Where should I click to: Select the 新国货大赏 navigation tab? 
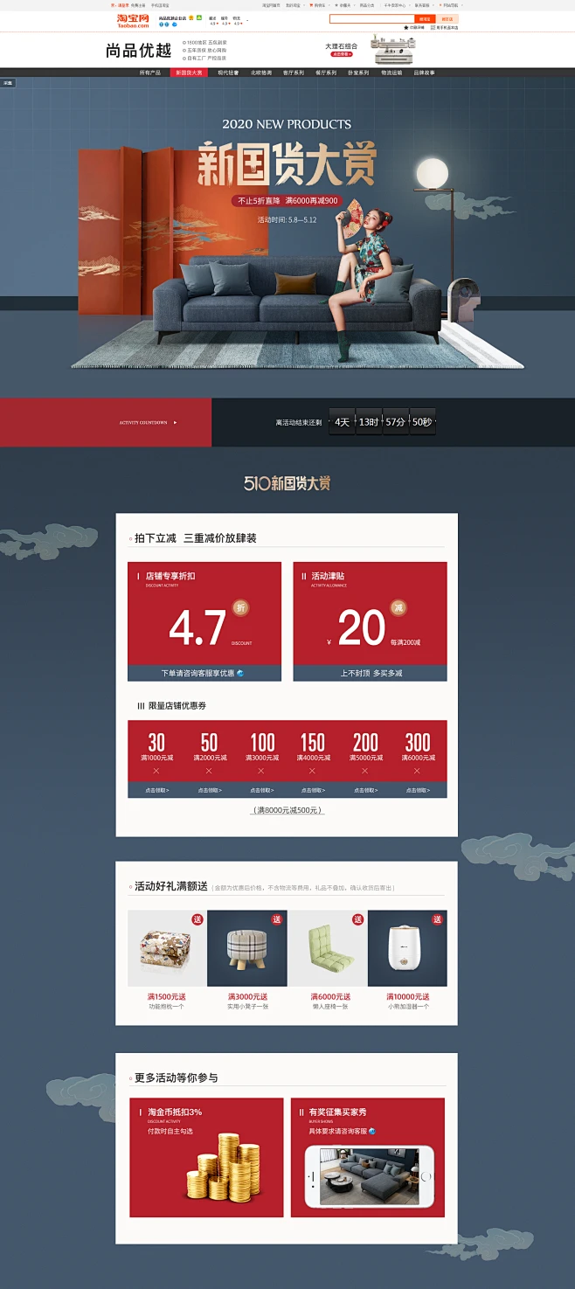pos(189,73)
